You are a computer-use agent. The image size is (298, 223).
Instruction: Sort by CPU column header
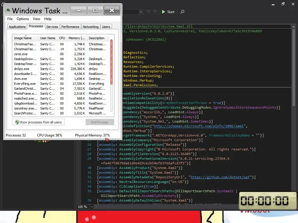click(x=62, y=38)
